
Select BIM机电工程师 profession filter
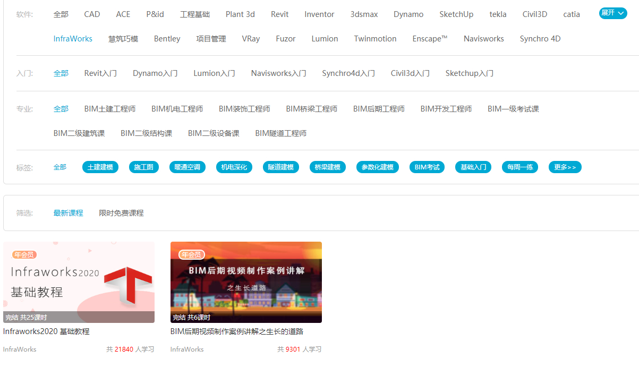[177, 109]
